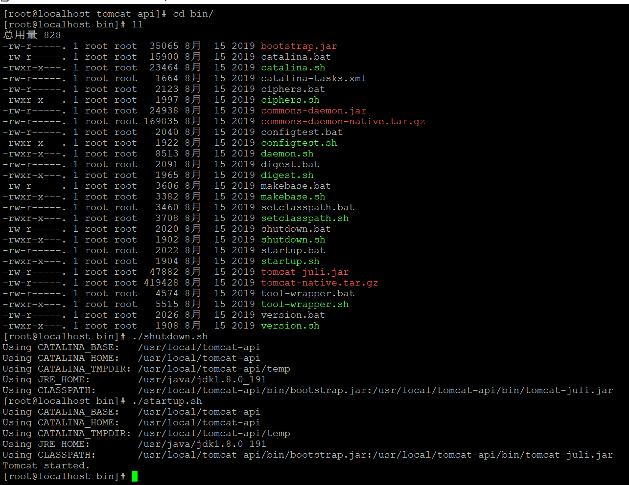The width and height of the screenshot is (629, 485).
Task: Click the 'll' command on second line
Action: (x=138, y=24)
